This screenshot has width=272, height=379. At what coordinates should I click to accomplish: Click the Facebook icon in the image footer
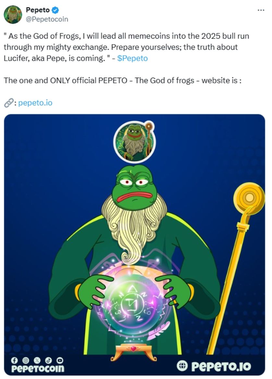pos(15,360)
